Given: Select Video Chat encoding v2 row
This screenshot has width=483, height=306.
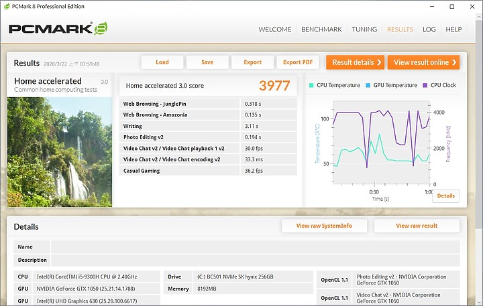Looking at the screenshot, I should 208,159.
